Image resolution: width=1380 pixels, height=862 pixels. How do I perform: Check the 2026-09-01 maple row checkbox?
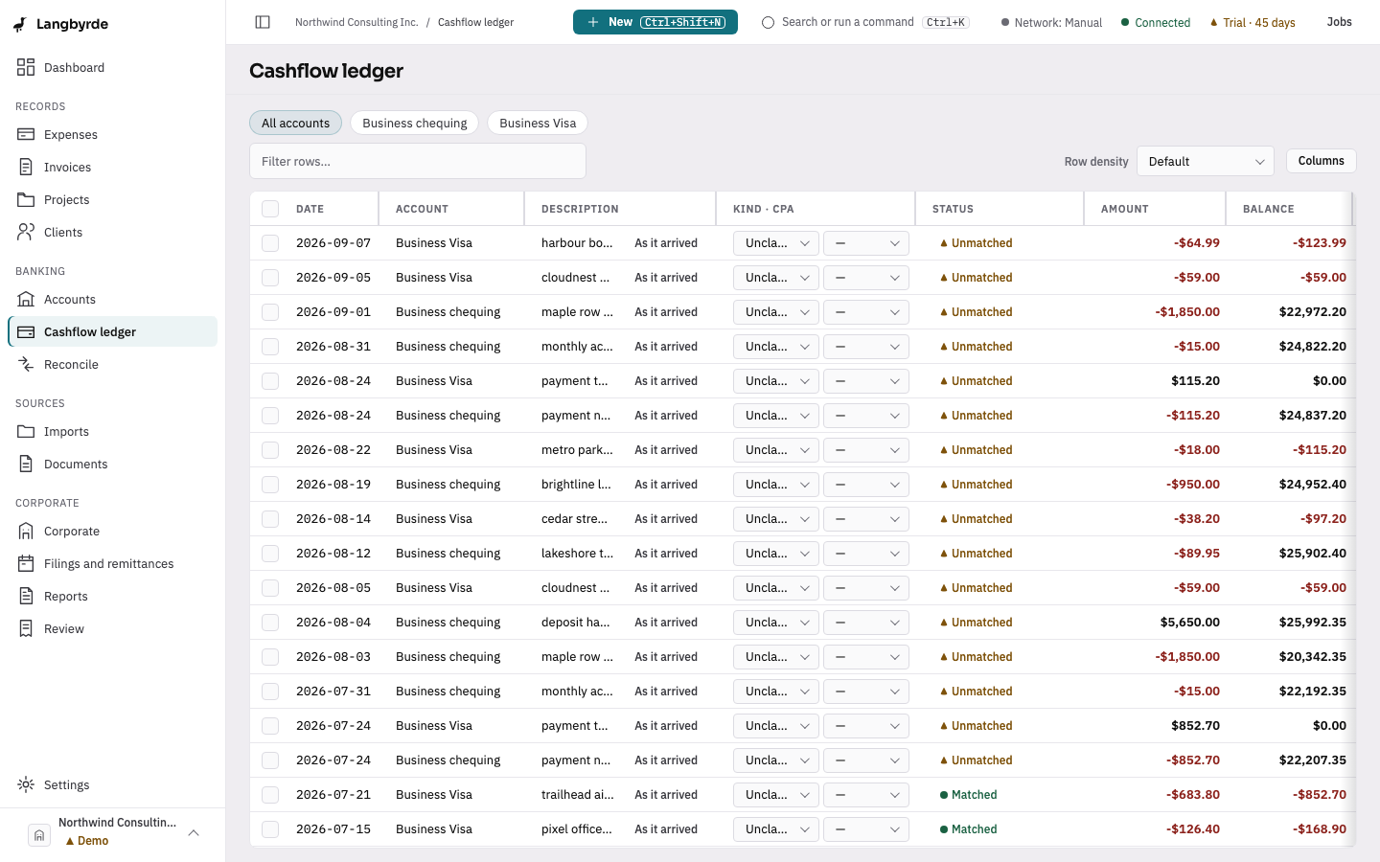coord(270,312)
